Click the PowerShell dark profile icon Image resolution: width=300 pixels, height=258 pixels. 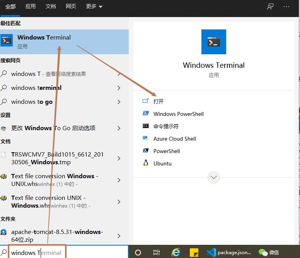146,150
